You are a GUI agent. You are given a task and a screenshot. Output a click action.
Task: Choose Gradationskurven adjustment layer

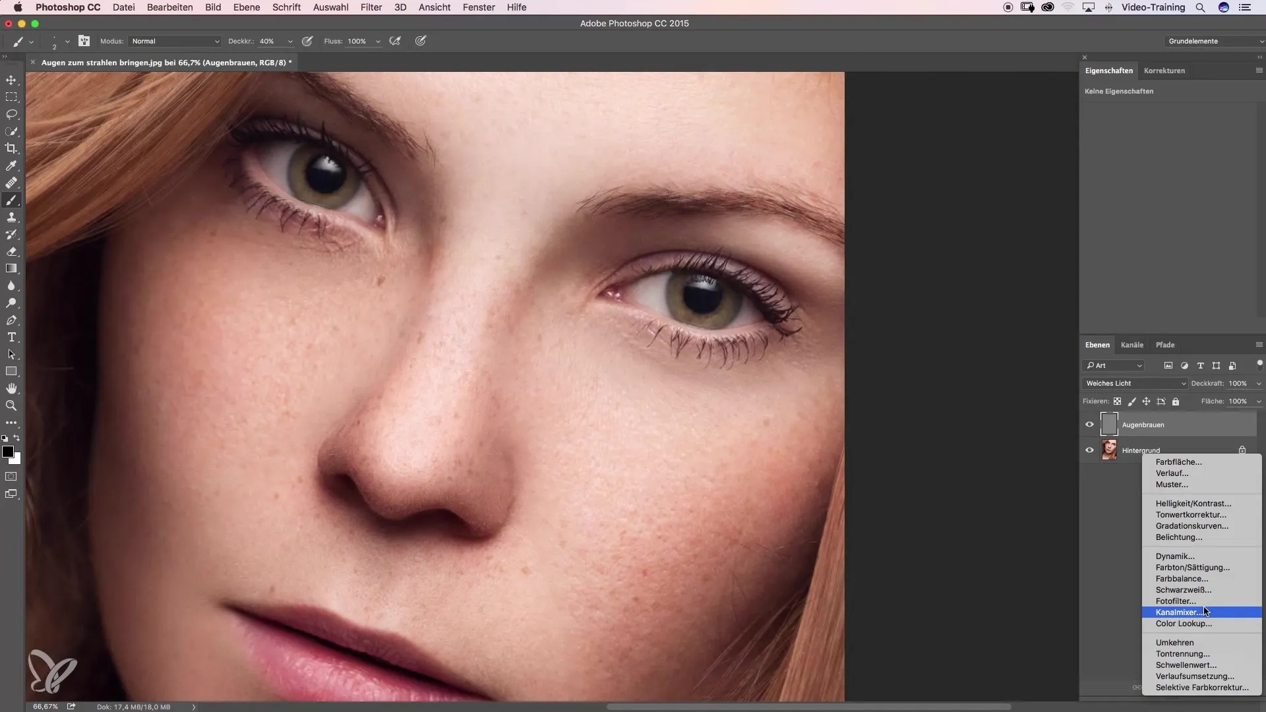click(1201, 526)
